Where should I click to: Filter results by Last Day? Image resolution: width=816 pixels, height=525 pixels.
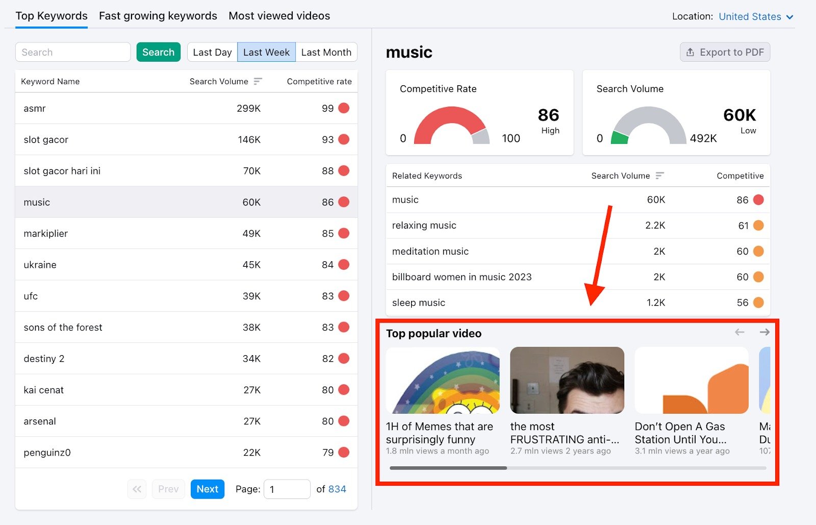213,52
